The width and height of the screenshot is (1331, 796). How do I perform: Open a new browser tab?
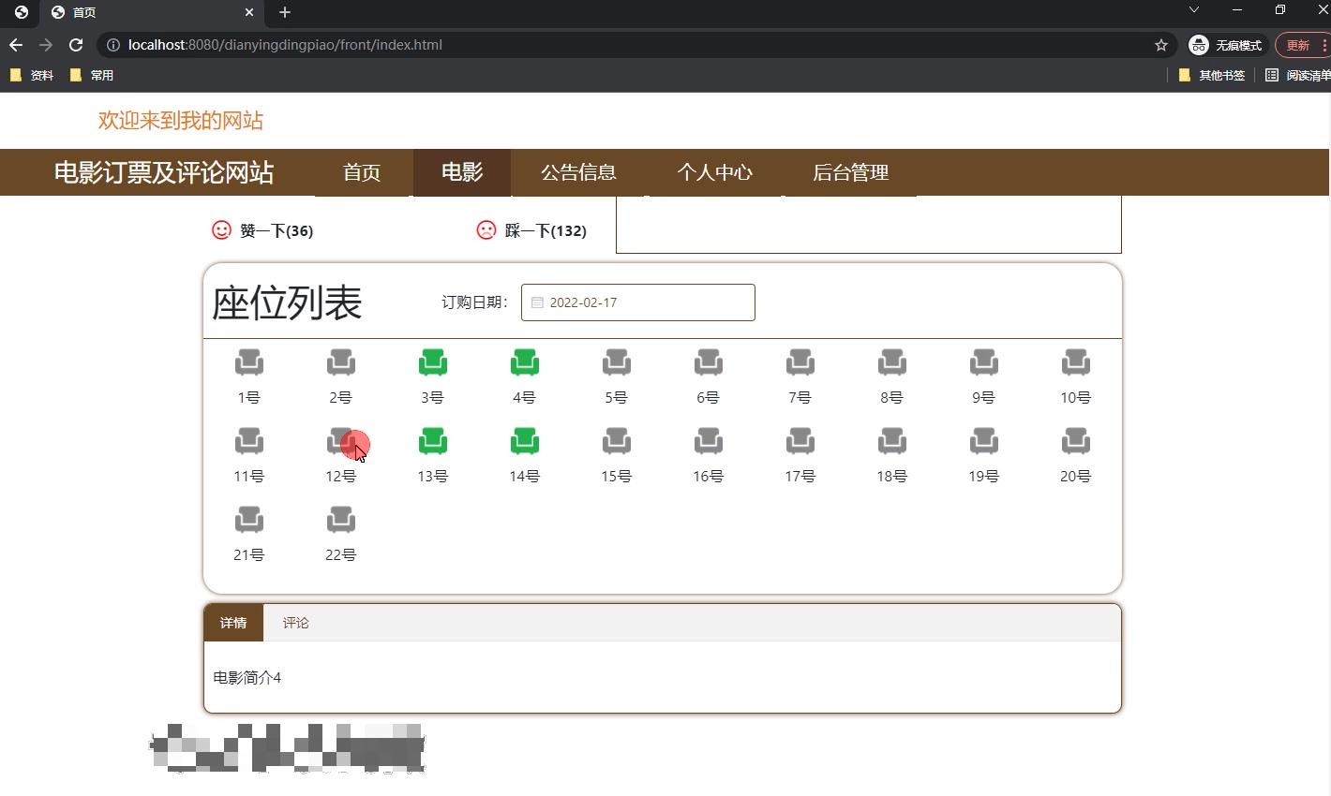pos(285,12)
